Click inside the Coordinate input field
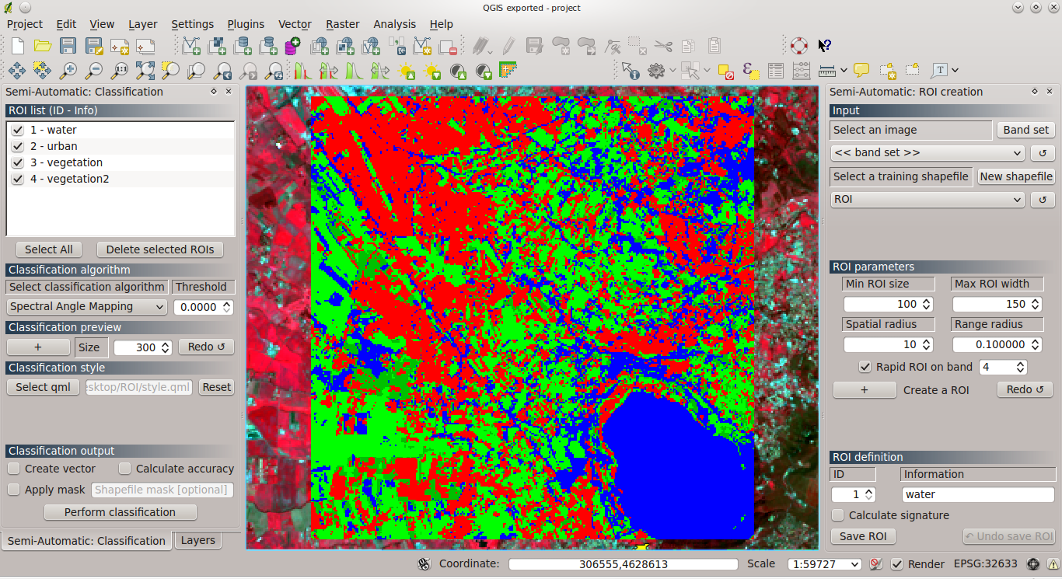 [x=622, y=564]
